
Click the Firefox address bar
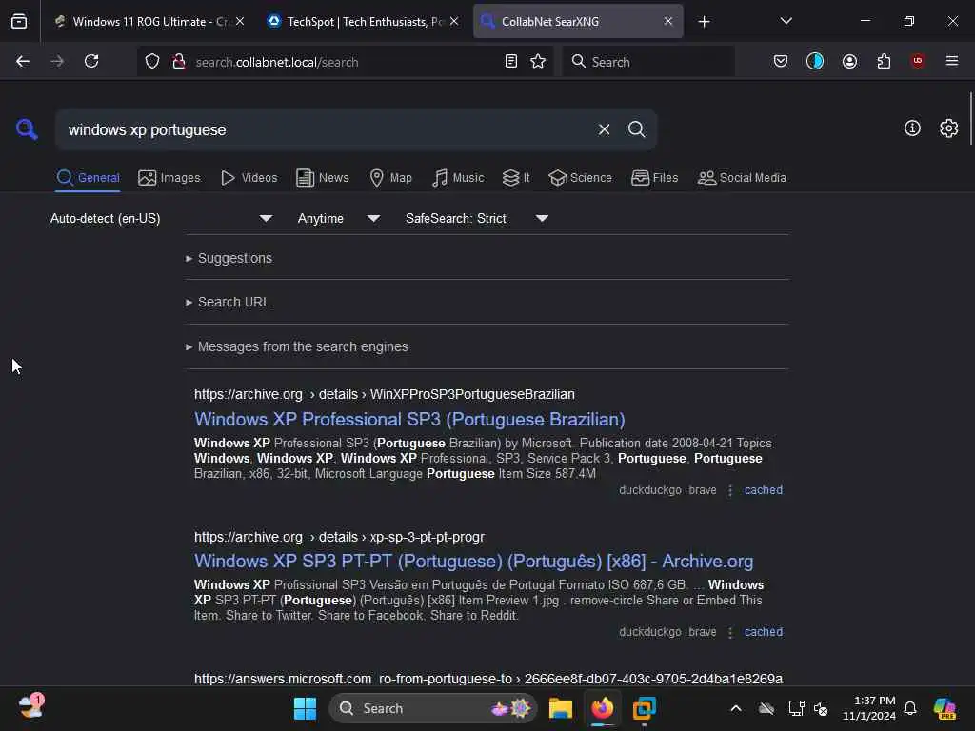pyautogui.click(x=347, y=62)
